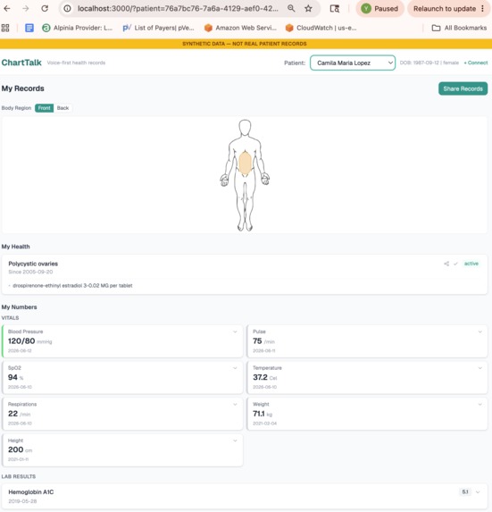This screenshot has width=492, height=512.
Task: Open the apps grid in bookmarks bar
Action: click(5, 28)
